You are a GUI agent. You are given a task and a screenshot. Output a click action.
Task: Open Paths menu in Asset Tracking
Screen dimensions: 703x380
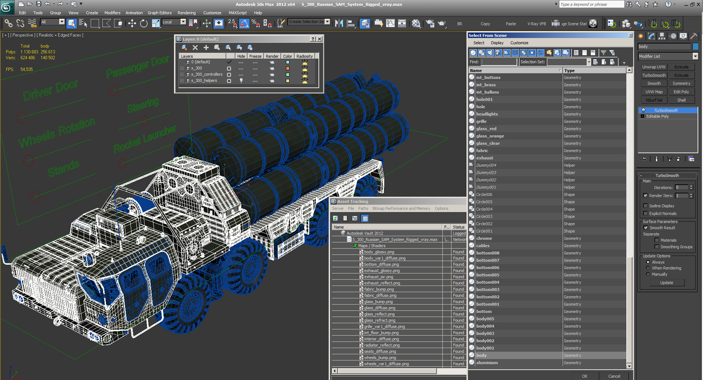click(363, 209)
